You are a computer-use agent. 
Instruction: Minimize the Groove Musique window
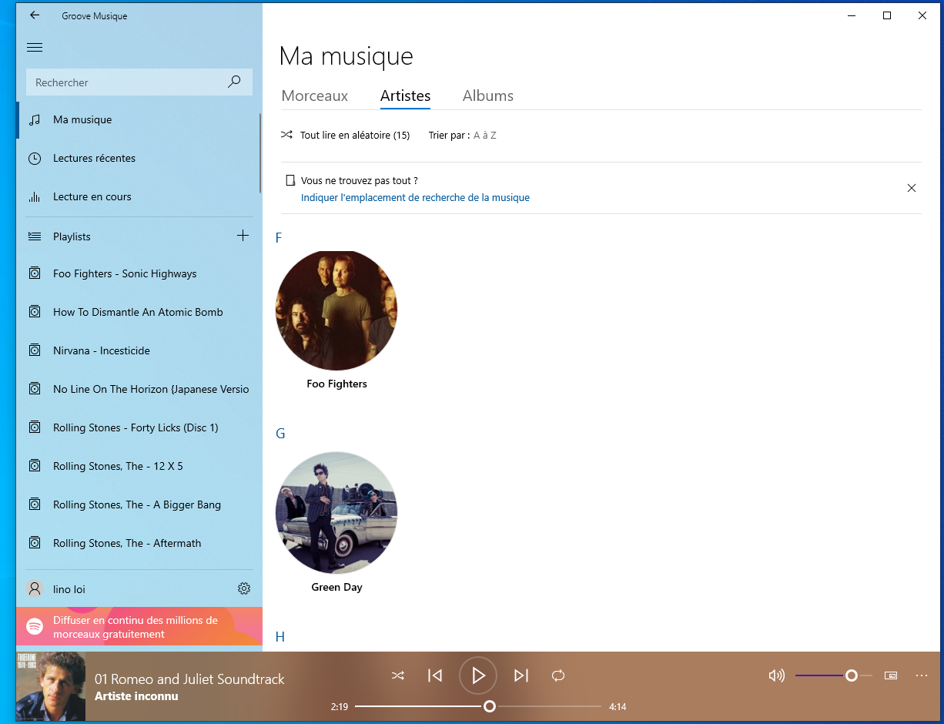point(852,15)
